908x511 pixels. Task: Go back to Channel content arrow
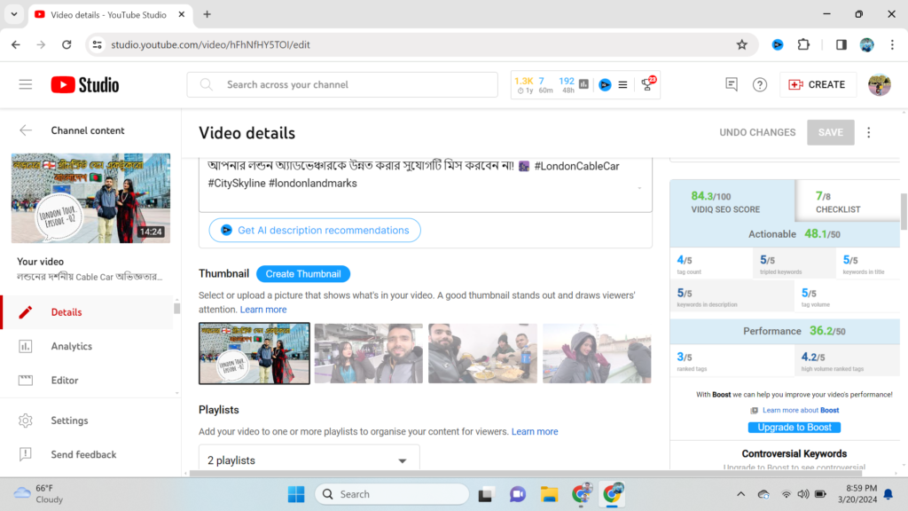[x=26, y=130]
